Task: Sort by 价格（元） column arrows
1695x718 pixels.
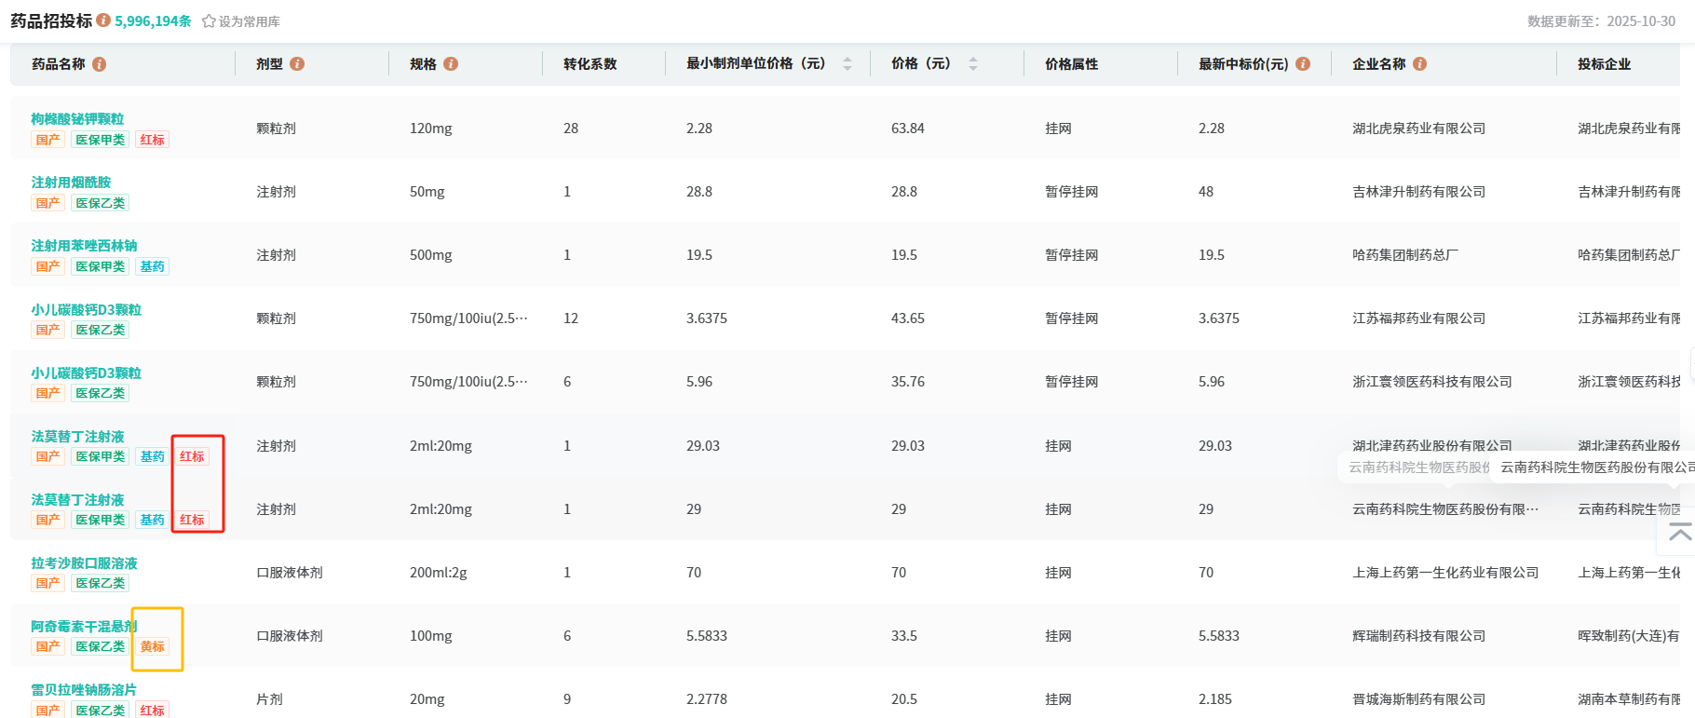Action: click(973, 64)
